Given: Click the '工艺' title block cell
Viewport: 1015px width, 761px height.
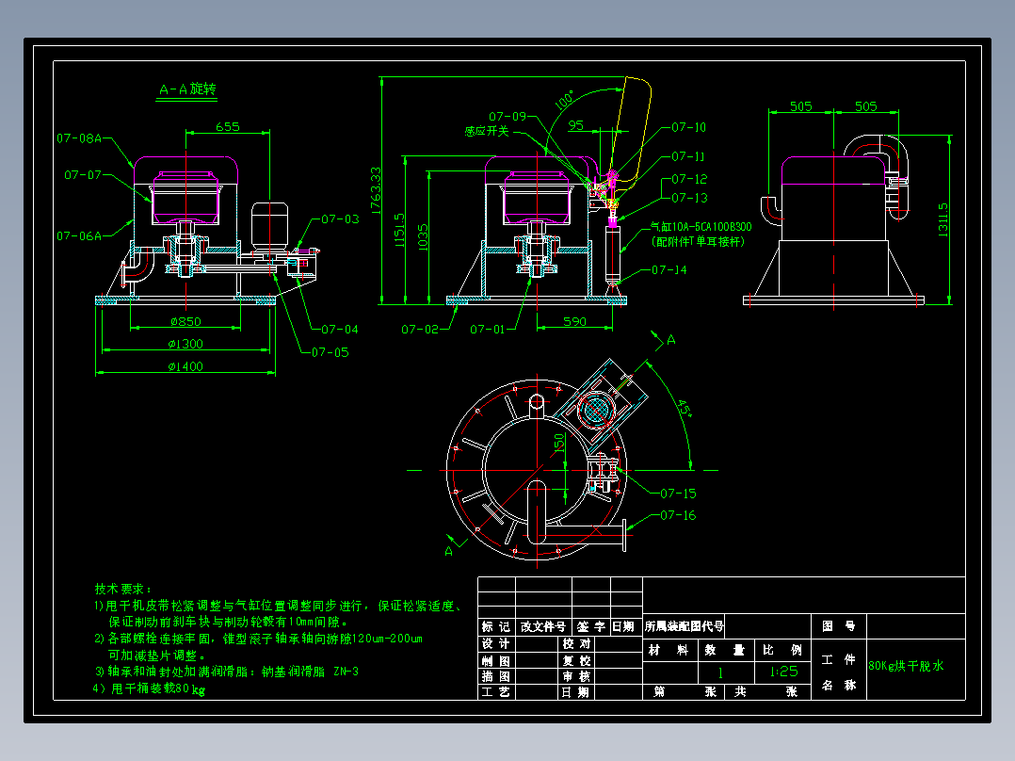Looking at the screenshot, I should click(496, 691).
